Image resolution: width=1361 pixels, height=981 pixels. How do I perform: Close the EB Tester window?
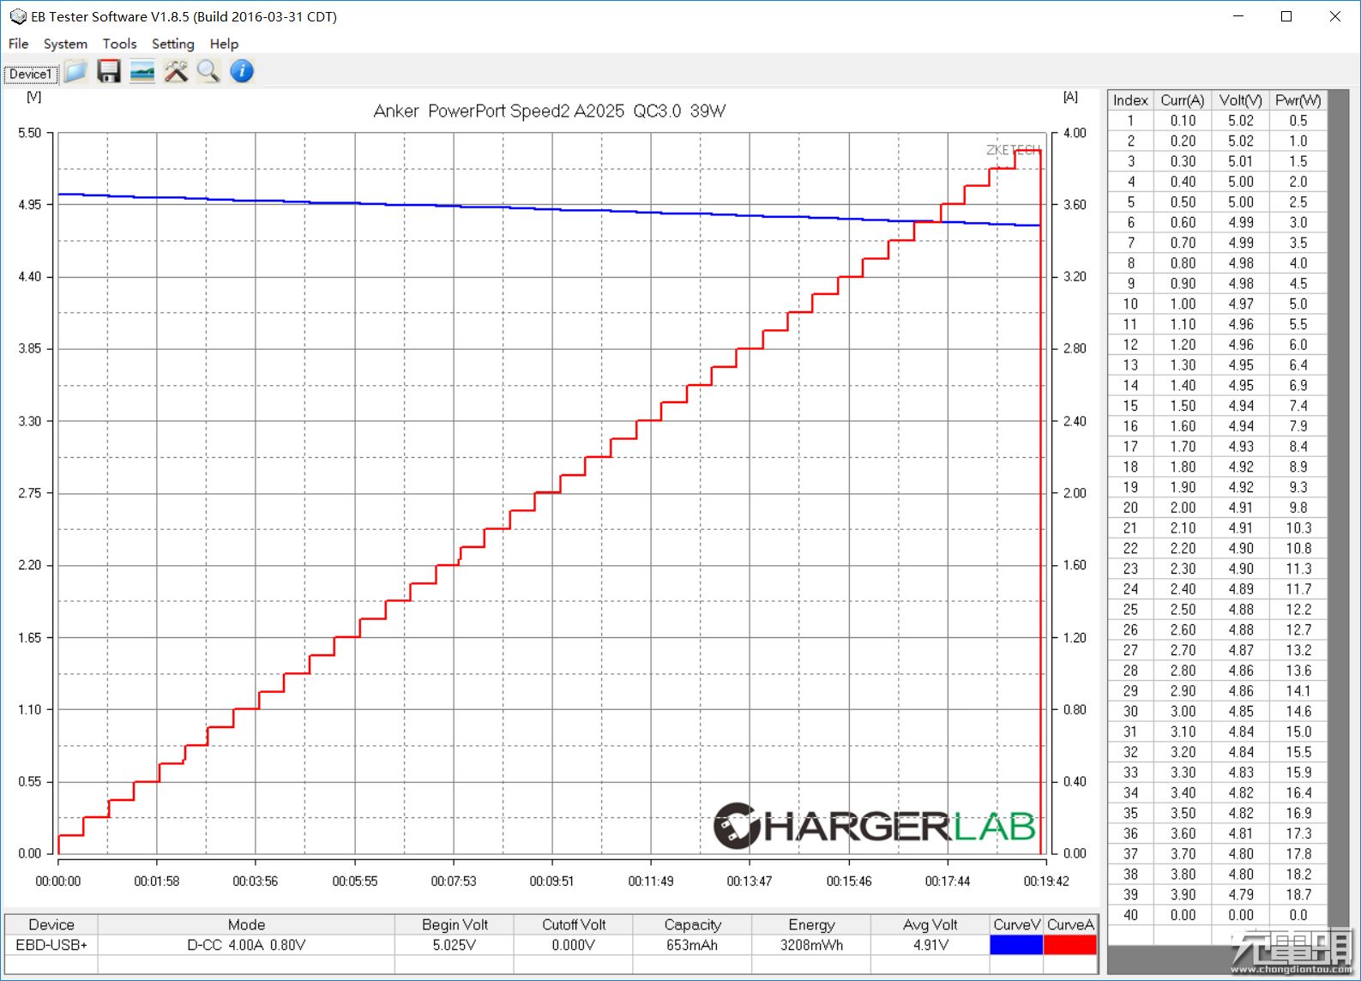point(1335,16)
